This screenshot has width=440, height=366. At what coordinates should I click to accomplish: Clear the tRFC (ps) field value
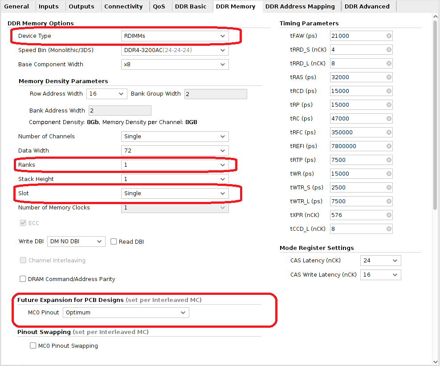[389, 133]
